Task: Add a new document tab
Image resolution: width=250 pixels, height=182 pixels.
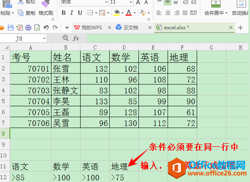Action: (x=240, y=28)
